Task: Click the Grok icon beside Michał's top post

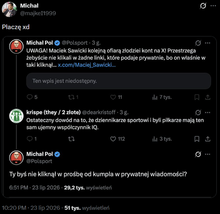Action: tap(203, 6)
